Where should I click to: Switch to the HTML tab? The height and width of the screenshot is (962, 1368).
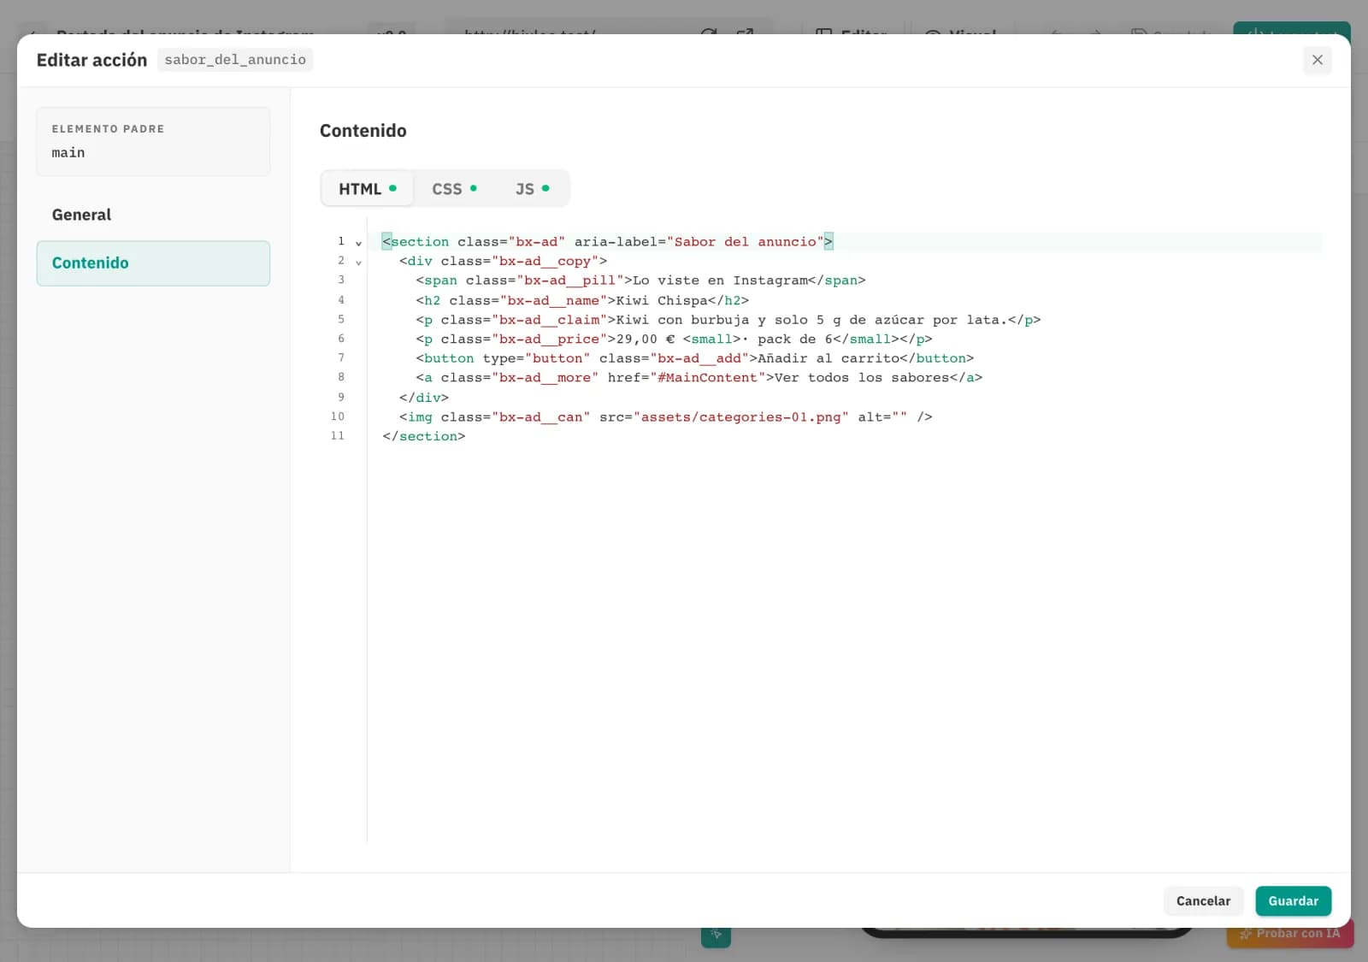pyautogui.click(x=367, y=189)
